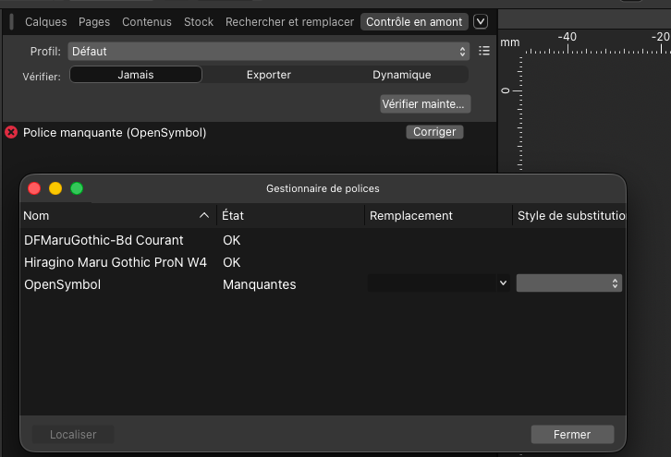Open the Rechercher et remplacer tab

click(289, 22)
